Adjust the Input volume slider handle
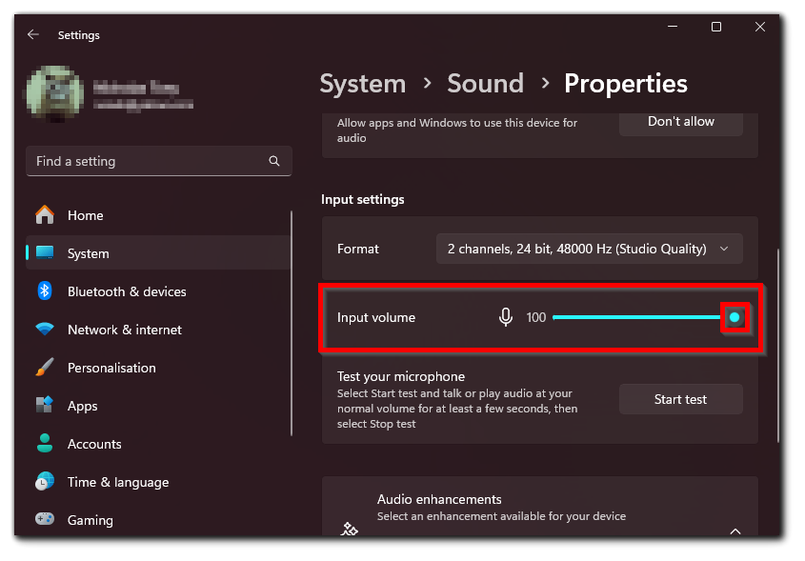The height and width of the screenshot is (561, 805). tap(735, 315)
